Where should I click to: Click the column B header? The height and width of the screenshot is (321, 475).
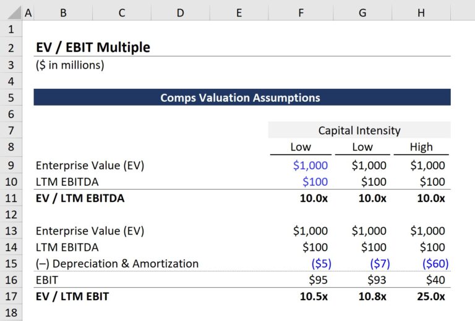click(x=63, y=12)
